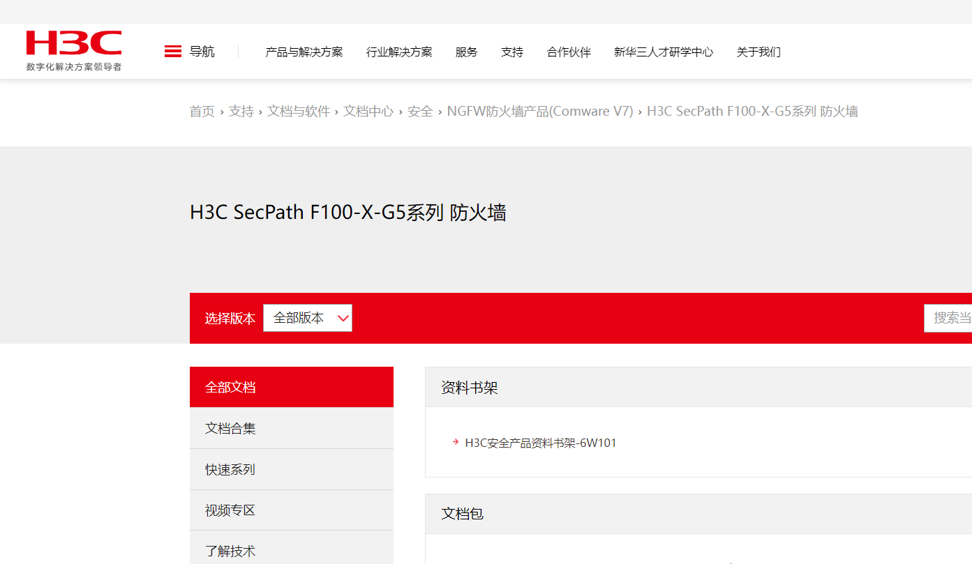Switch to the 文档合集 sidebar tab
972x564 pixels.
292,428
